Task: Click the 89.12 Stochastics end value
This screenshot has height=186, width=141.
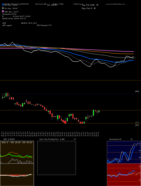Action: (x=136, y=144)
